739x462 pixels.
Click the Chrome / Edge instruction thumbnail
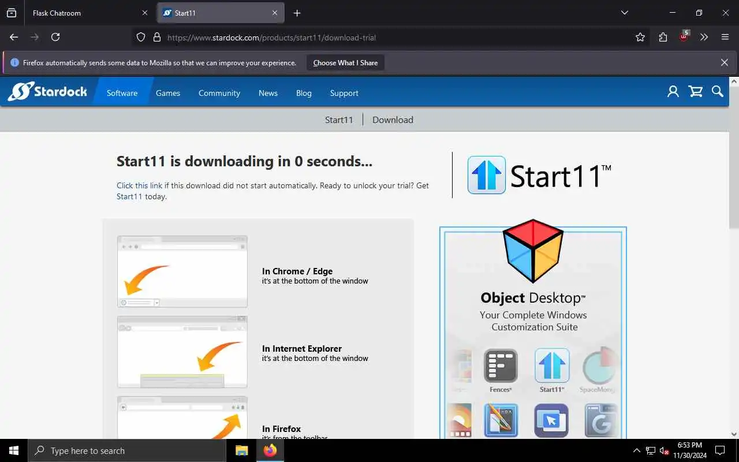tap(182, 271)
